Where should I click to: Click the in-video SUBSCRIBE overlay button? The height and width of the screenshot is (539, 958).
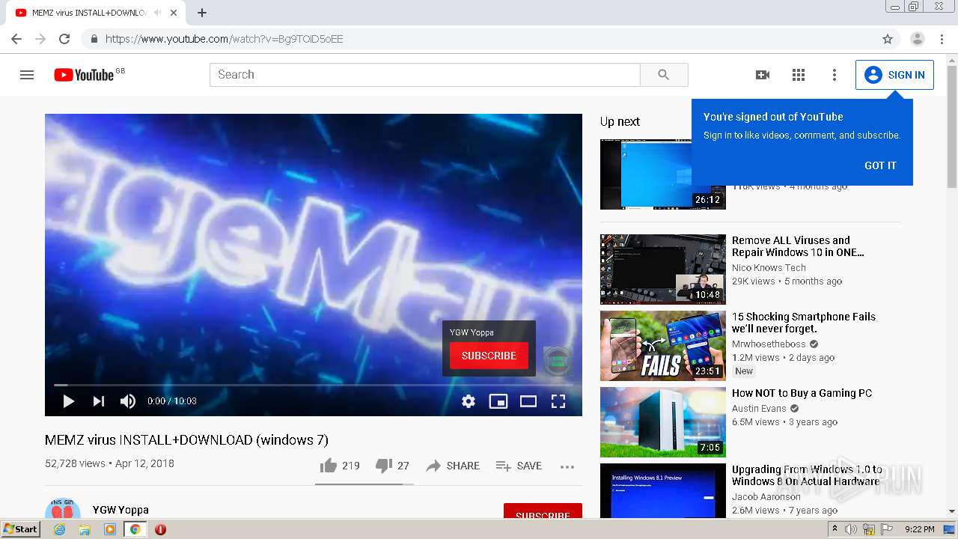[489, 356]
